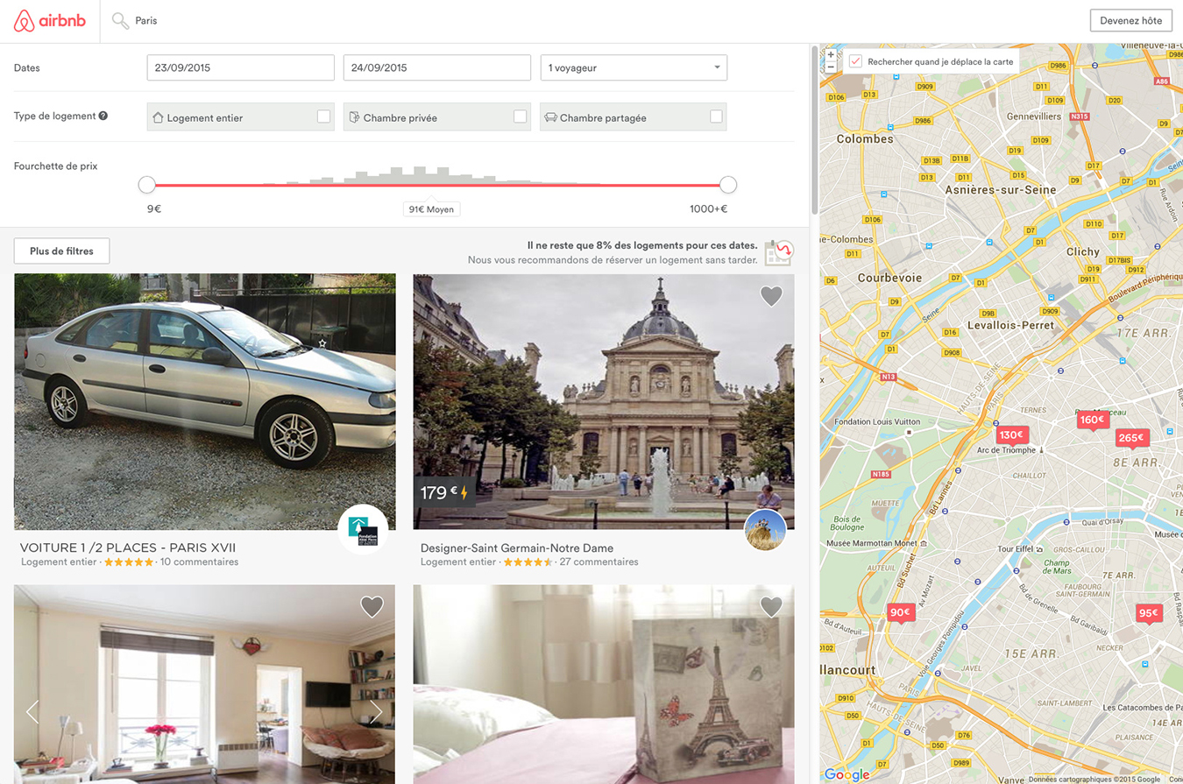This screenshot has height=784, width=1183.
Task: Click Musée Marmottan Monet on the map
Action: (871, 543)
